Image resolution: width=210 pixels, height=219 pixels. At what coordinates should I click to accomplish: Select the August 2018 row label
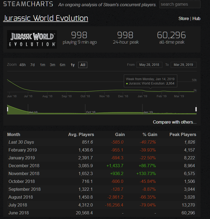coord(21,197)
